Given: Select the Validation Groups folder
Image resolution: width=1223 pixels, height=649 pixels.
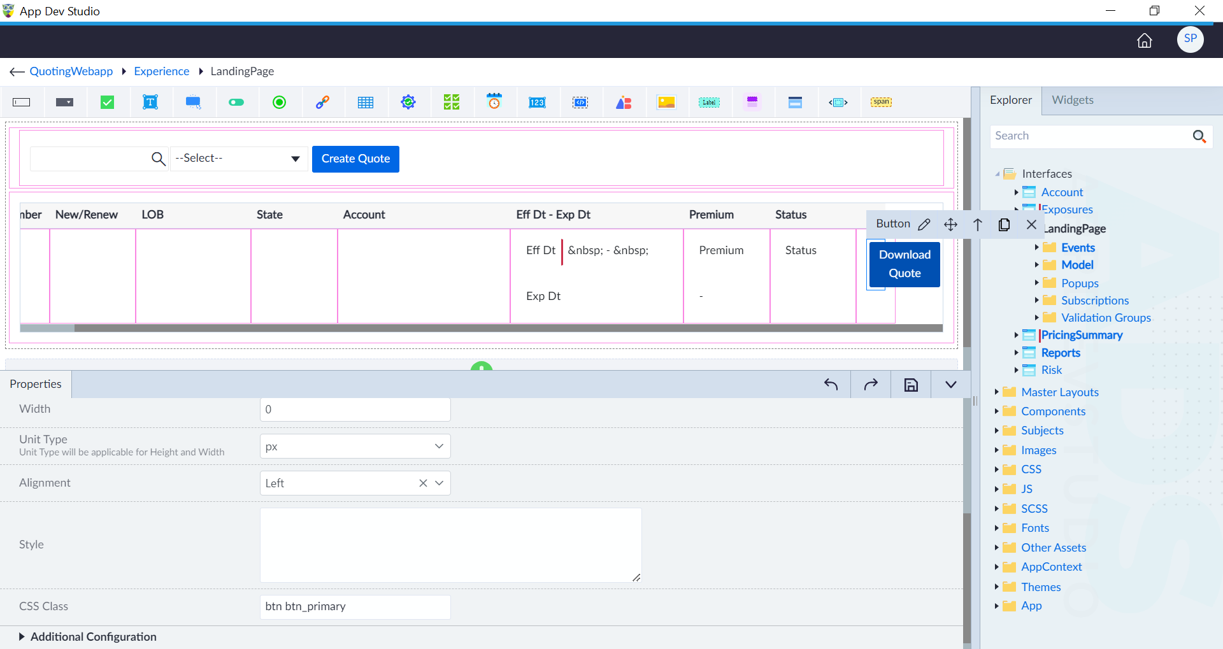Looking at the screenshot, I should pos(1106,317).
